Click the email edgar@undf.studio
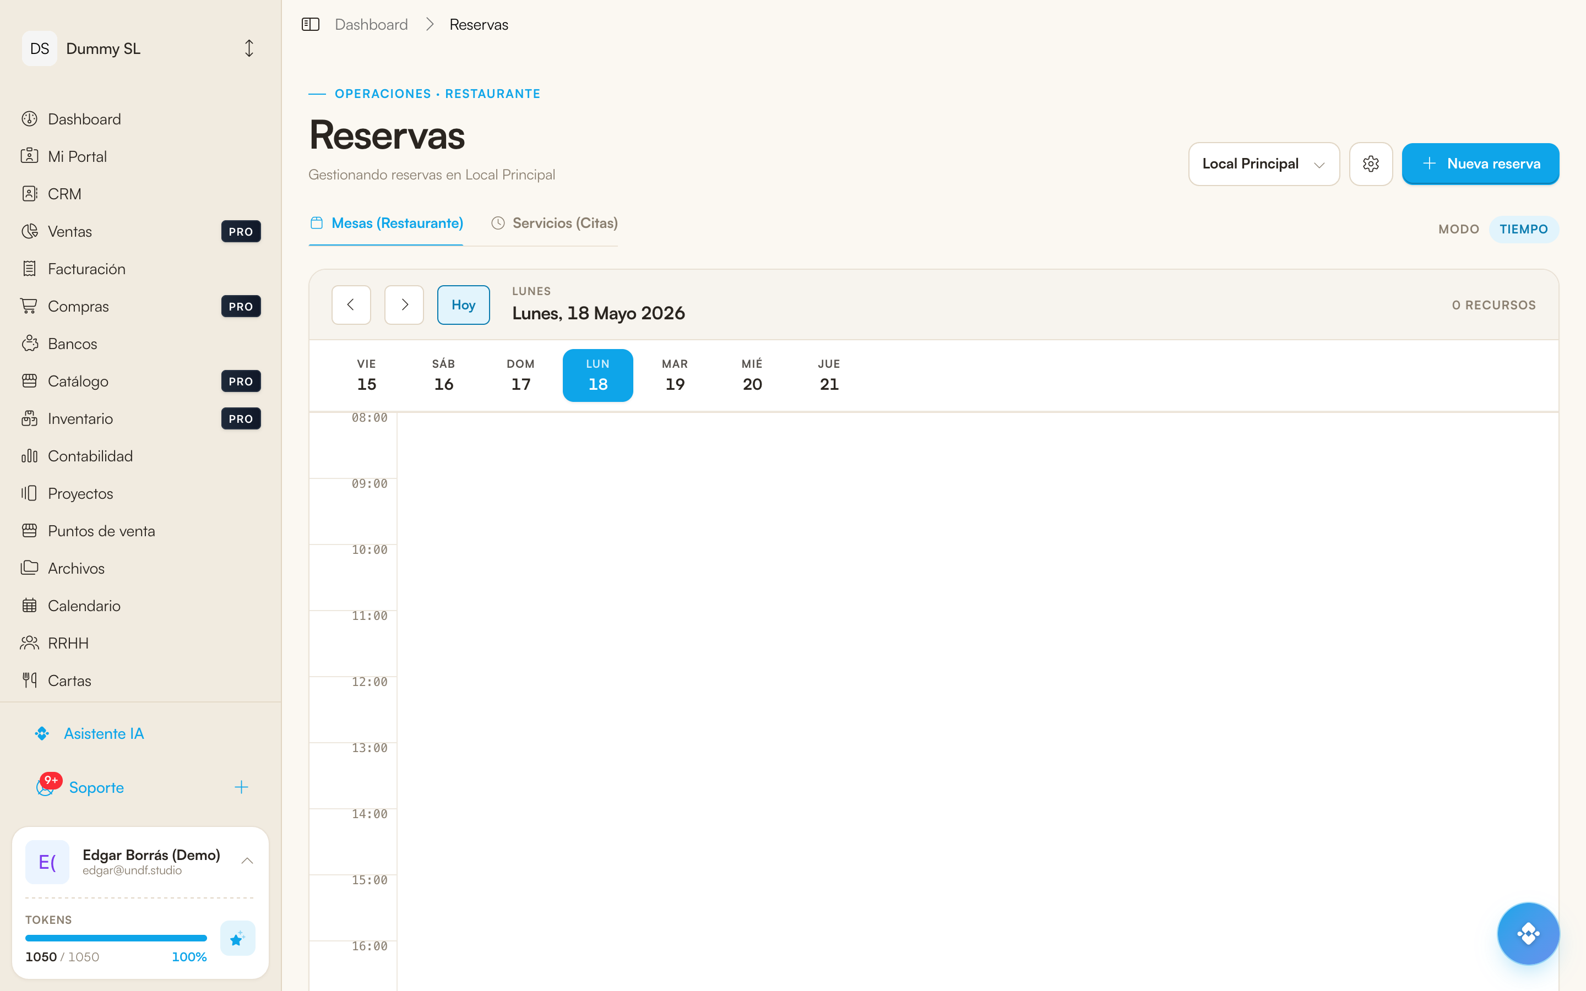The image size is (1586, 991). click(132, 870)
